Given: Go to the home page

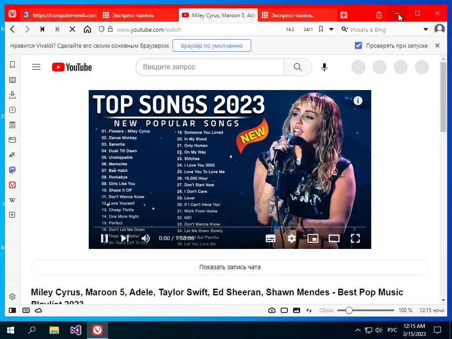Looking at the screenshot, I should 87,29.
